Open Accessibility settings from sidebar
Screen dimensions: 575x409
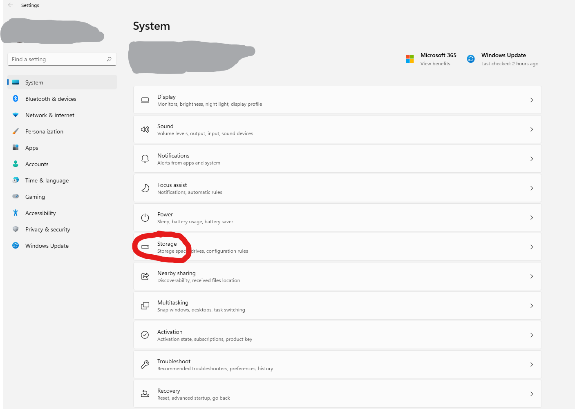pyautogui.click(x=40, y=213)
